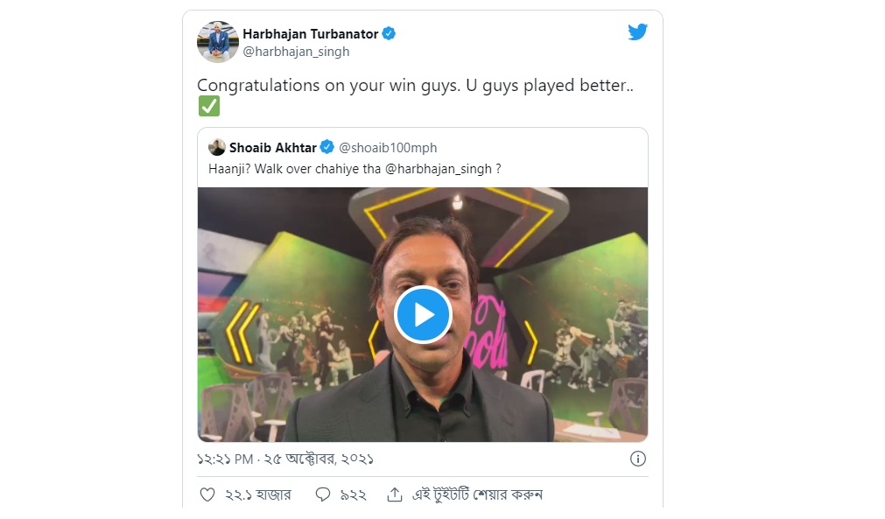Viewport: 885px width, 519px height.
Task: Open the tweet info circle icon
Action: tap(638, 459)
